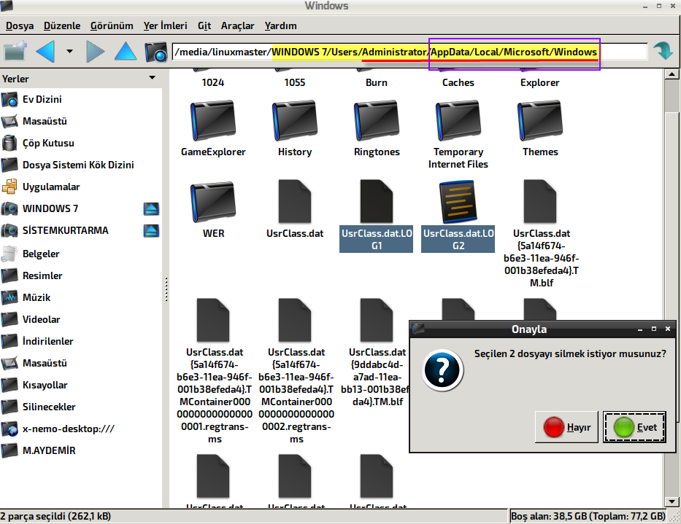Click the new folder toolbar icon
This screenshot has width=681, height=524.
(x=15, y=52)
